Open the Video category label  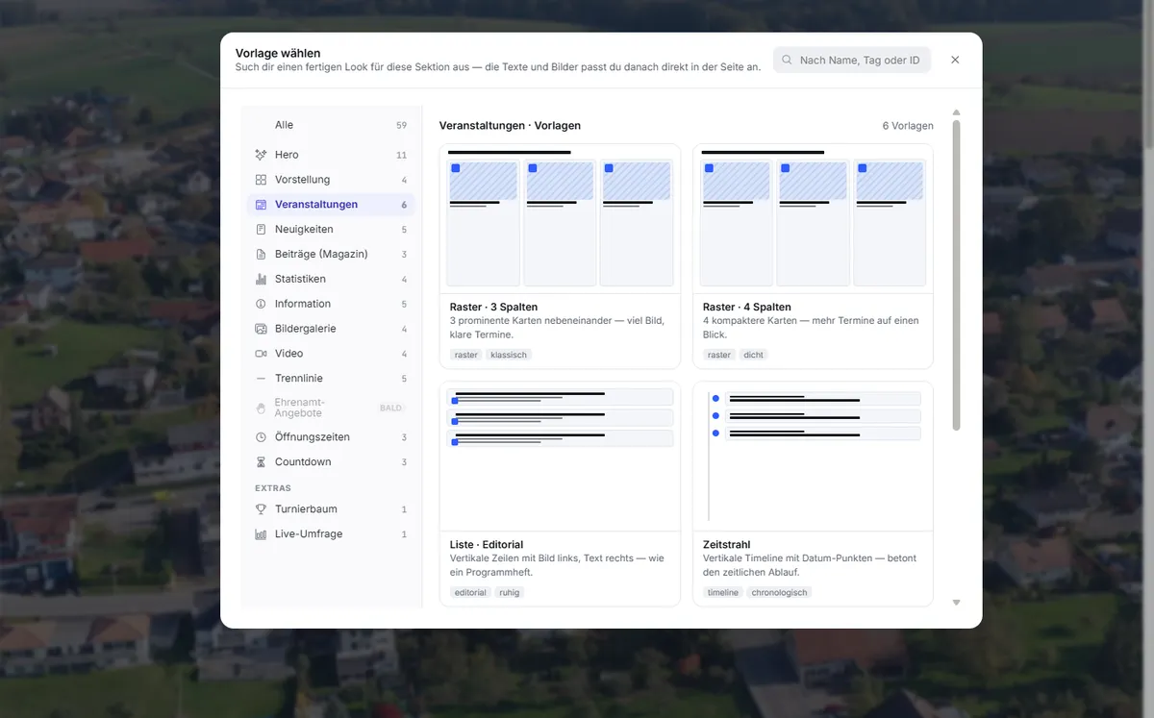tap(288, 354)
